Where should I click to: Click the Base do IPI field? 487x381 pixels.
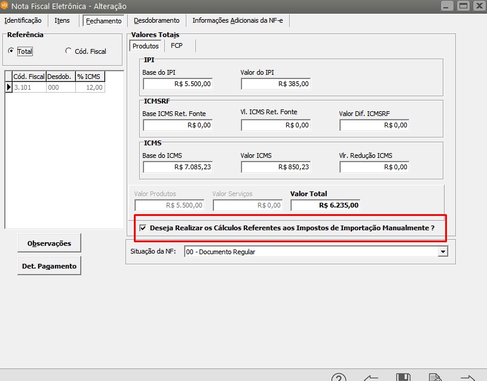point(177,84)
